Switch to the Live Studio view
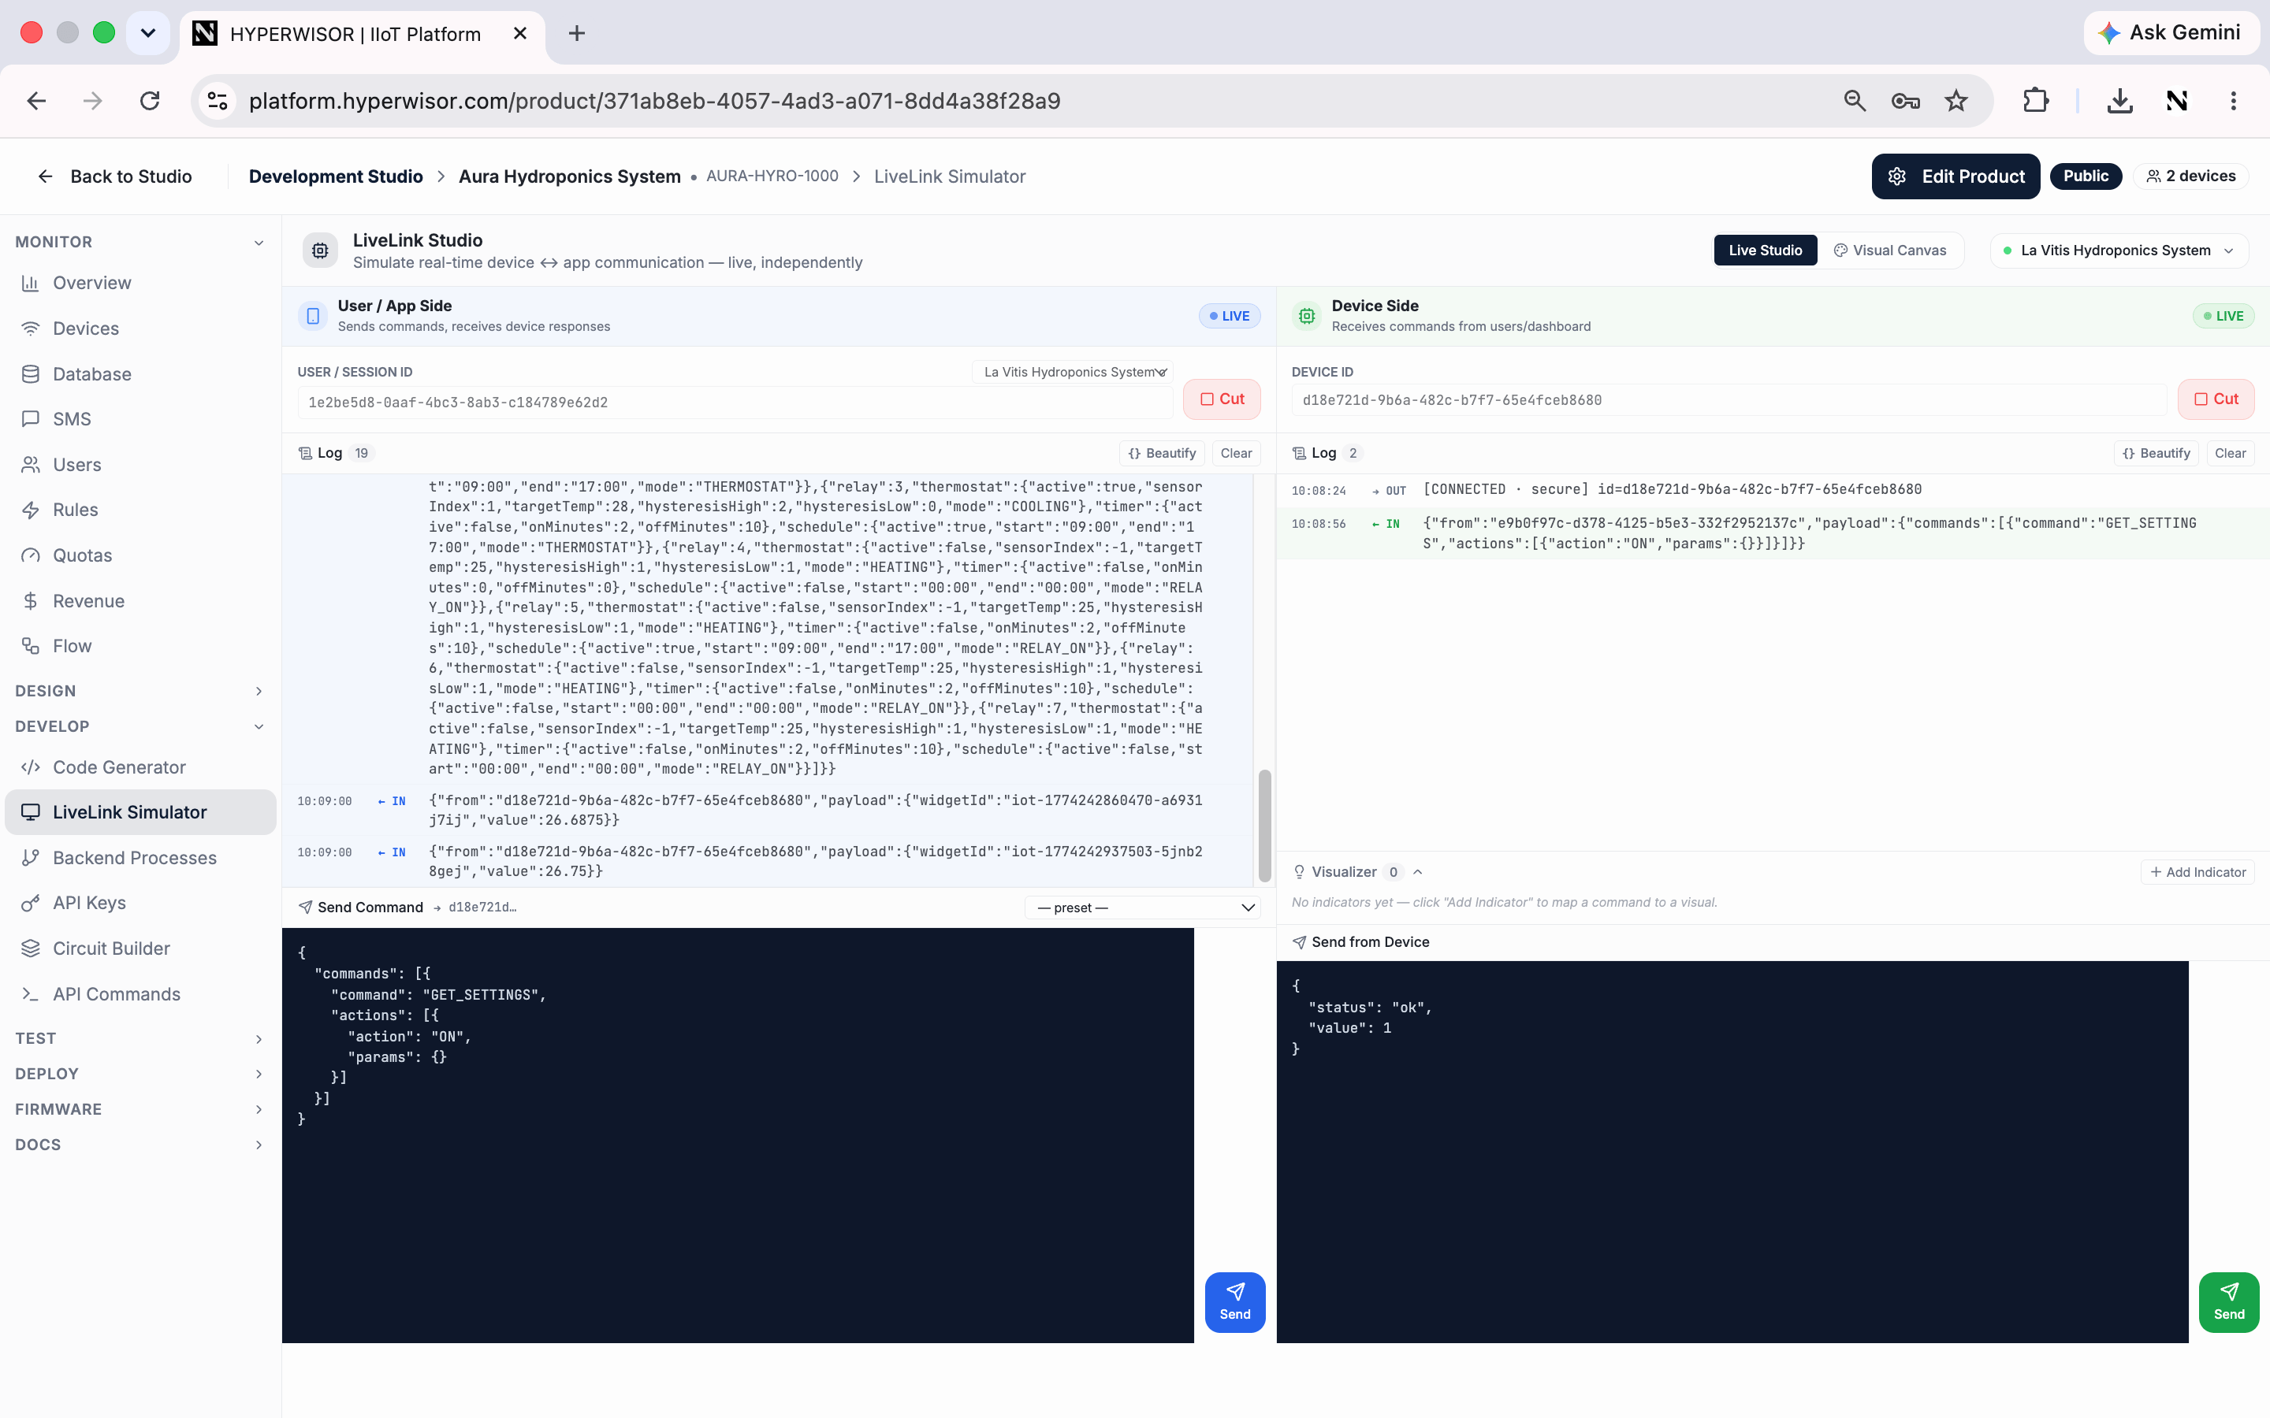 click(x=1766, y=251)
